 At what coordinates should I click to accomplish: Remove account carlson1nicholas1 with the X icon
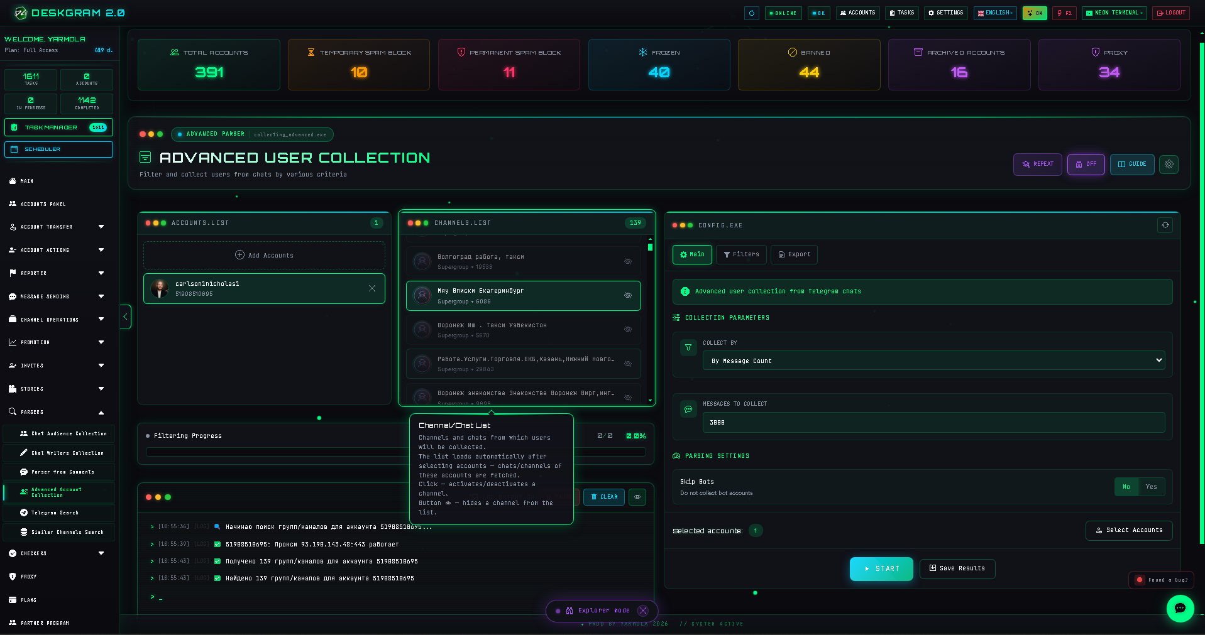(x=372, y=288)
